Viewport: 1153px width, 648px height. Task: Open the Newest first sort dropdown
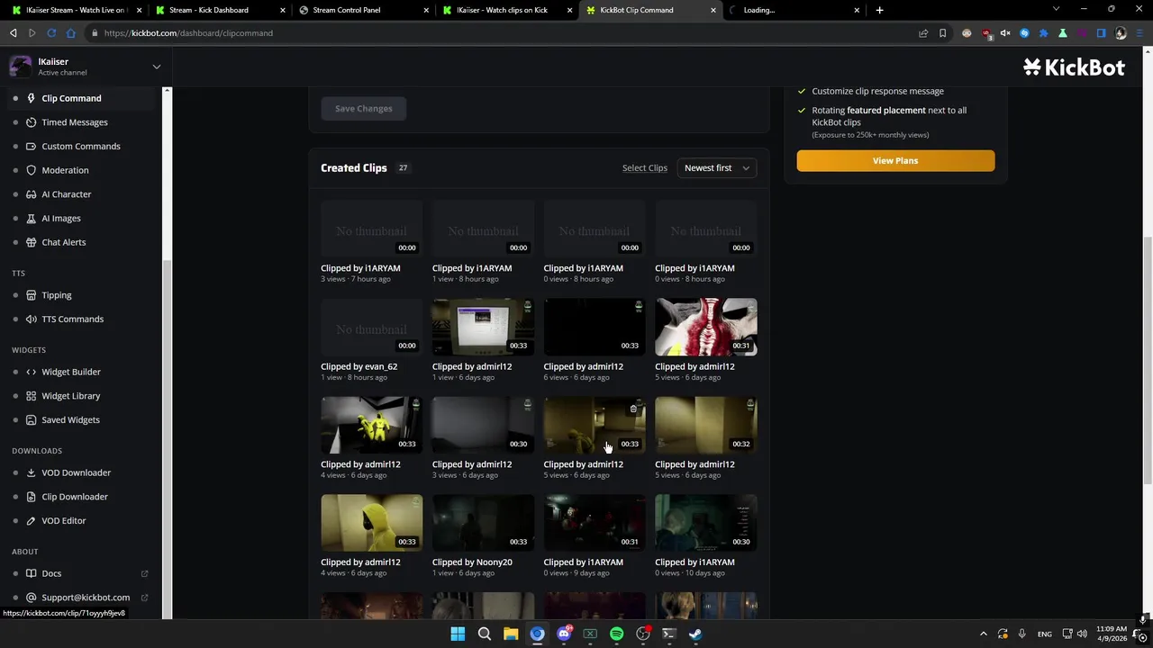(x=717, y=168)
